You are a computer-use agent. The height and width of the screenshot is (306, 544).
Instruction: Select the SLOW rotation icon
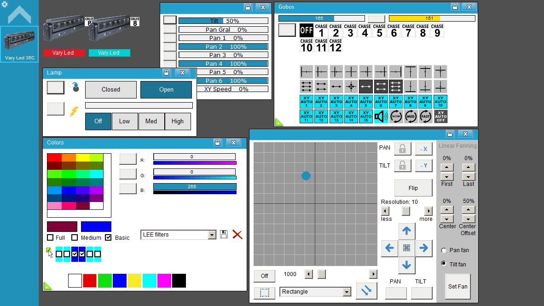(x=396, y=116)
